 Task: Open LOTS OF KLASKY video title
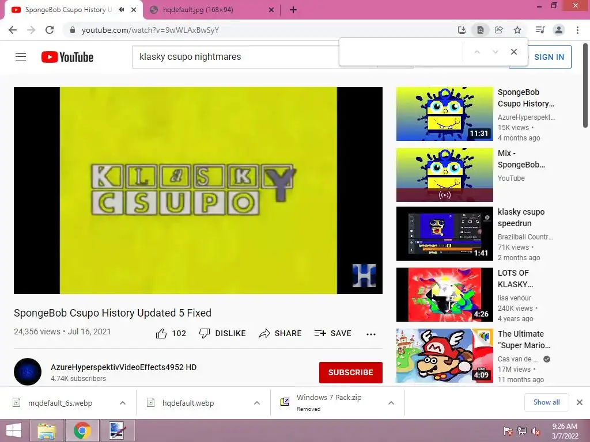[515, 279]
